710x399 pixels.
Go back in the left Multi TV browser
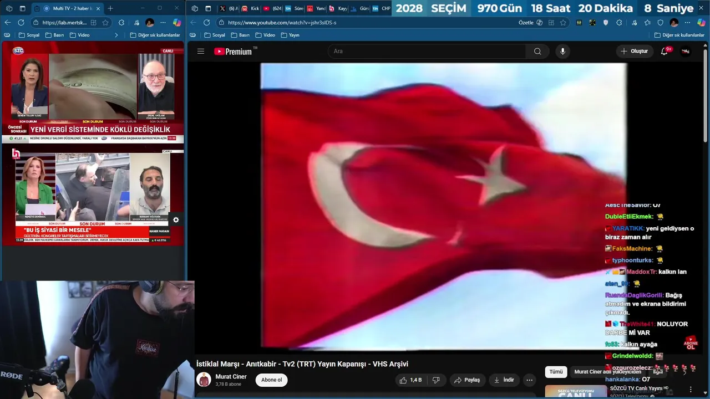[x=7, y=22]
